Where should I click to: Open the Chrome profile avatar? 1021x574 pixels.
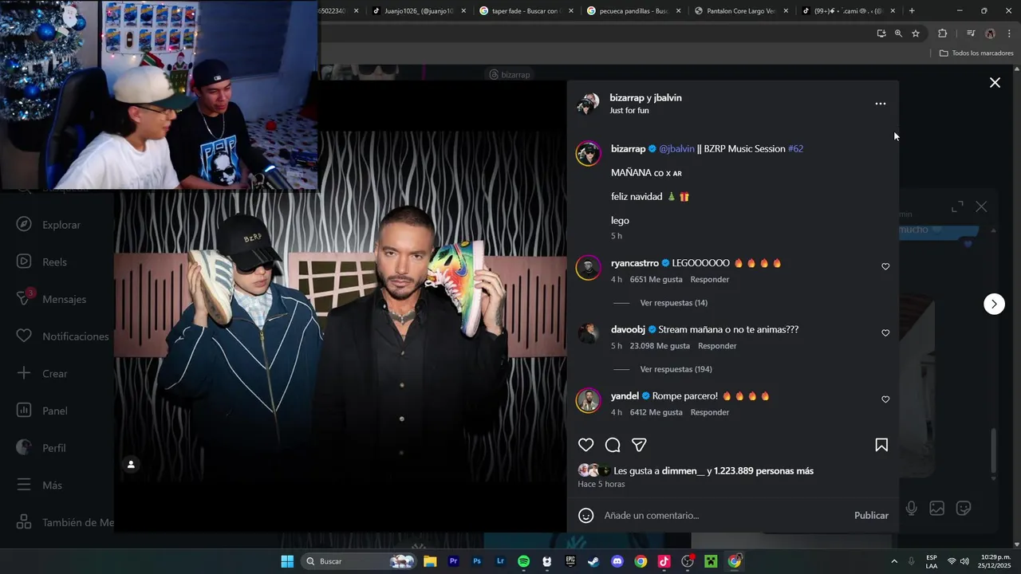(990, 33)
